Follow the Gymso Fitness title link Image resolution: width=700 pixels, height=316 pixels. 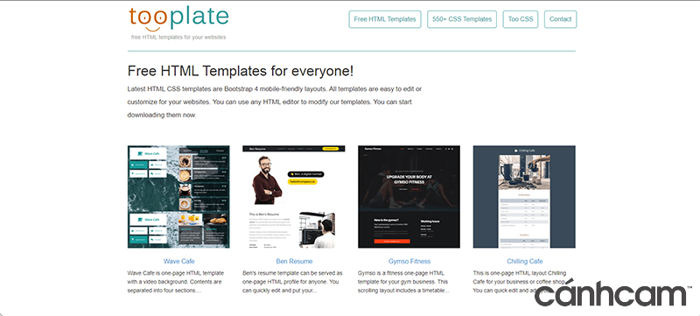(409, 261)
